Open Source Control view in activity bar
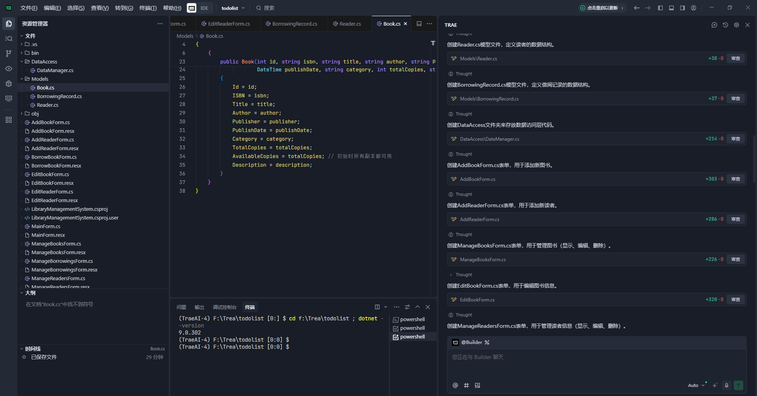The width and height of the screenshot is (757, 396). coord(9,54)
